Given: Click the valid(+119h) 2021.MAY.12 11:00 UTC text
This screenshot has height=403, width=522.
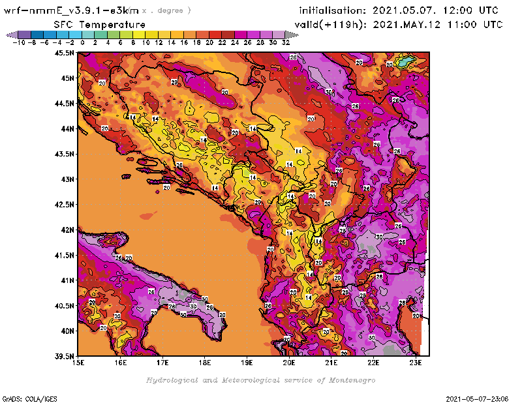Looking at the screenshot, I should tap(399, 25).
